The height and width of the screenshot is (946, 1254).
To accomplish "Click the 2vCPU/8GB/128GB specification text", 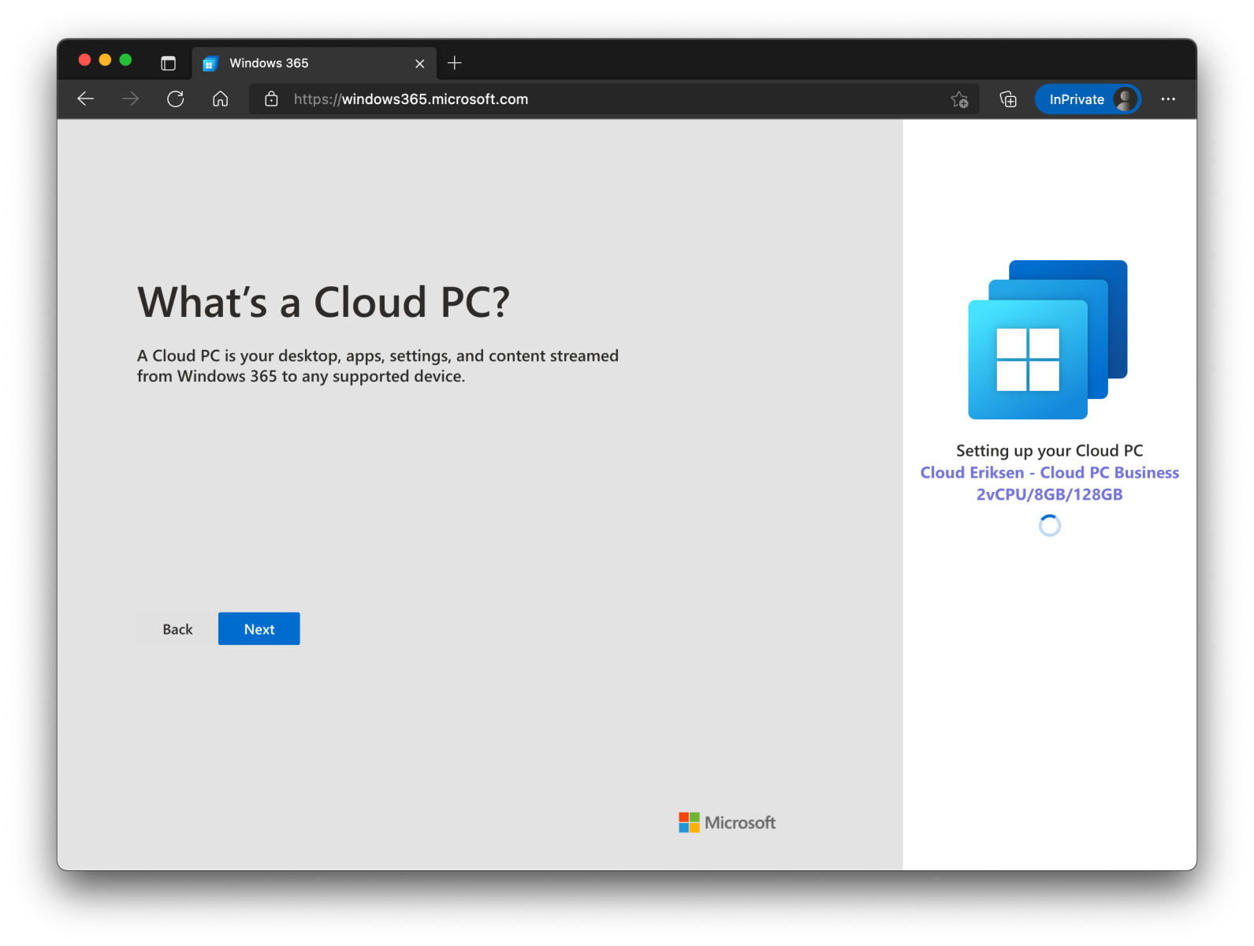I will pyautogui.click(x=1050, y=494).
